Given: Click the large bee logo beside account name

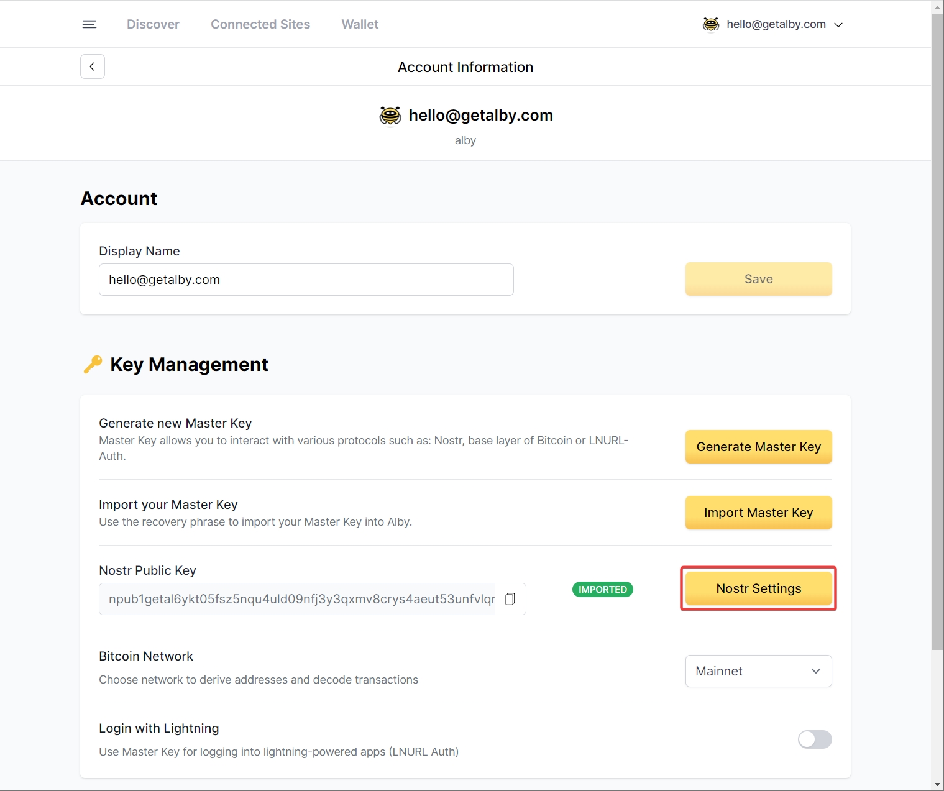Looking at the screenshot, I should [390, 116].
